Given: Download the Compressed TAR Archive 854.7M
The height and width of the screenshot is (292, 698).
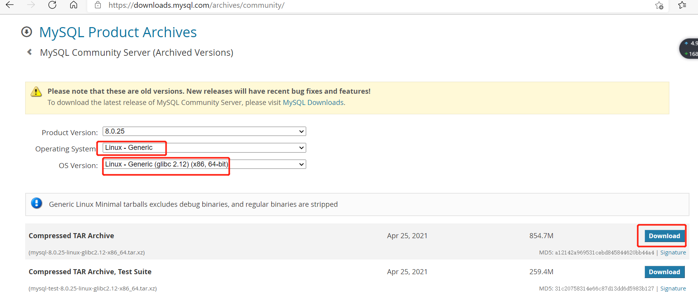Looking at the screenshot, I should 664,236.
